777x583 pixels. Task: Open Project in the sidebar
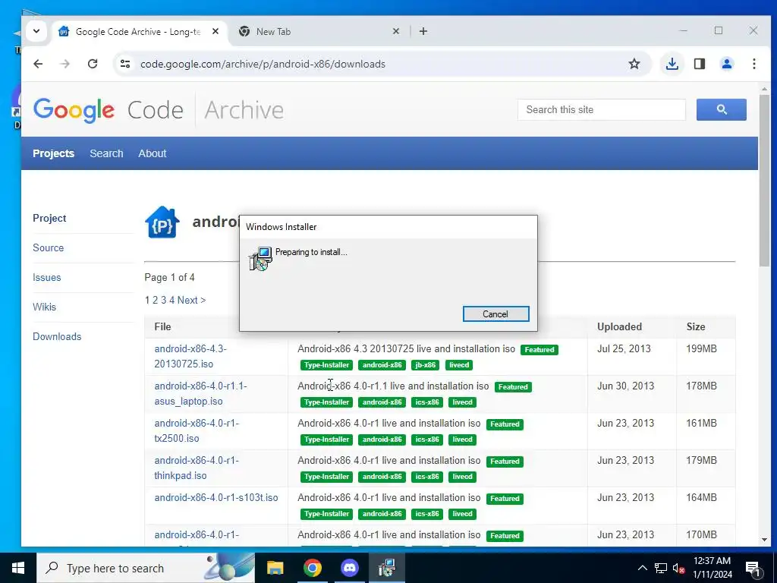tap(49, 218)
